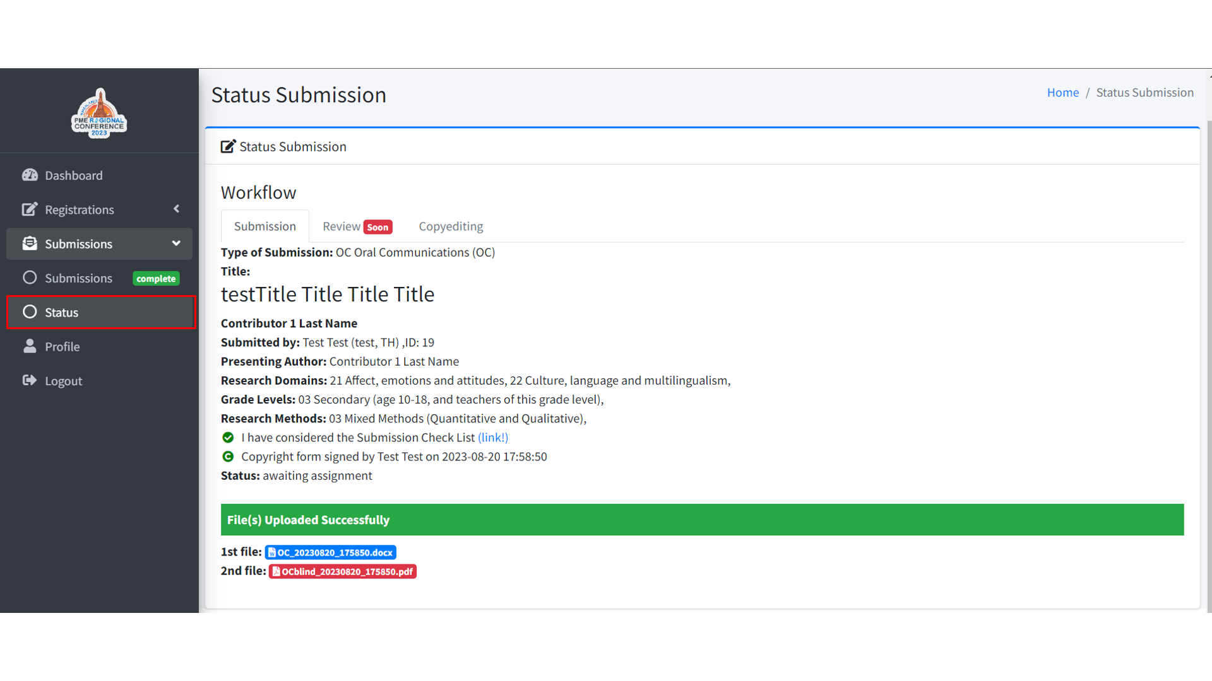Click the green Submission Check List checkmark
The image size is (1212, 681).
(228, 438)
